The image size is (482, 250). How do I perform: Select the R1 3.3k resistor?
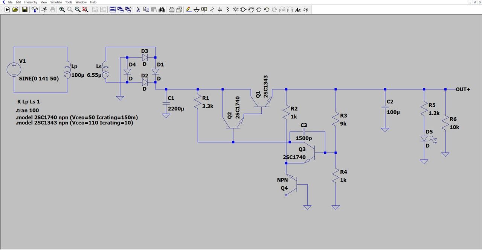[x=198, y=102]
